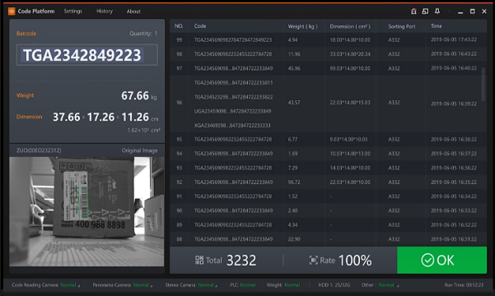Click the OK checkmark circle icon
495x296 pixels.
(427, 261)
